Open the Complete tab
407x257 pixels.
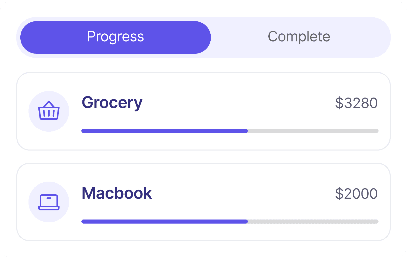(299, 37)
